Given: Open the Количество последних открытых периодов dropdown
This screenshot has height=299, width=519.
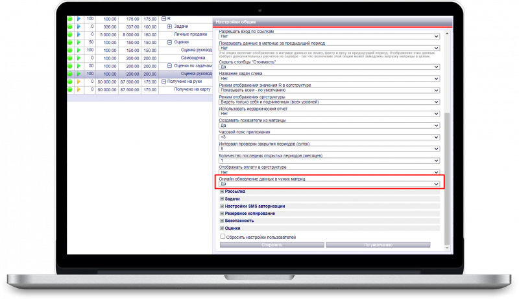Looking at the screenshot, I should point(330,161).
